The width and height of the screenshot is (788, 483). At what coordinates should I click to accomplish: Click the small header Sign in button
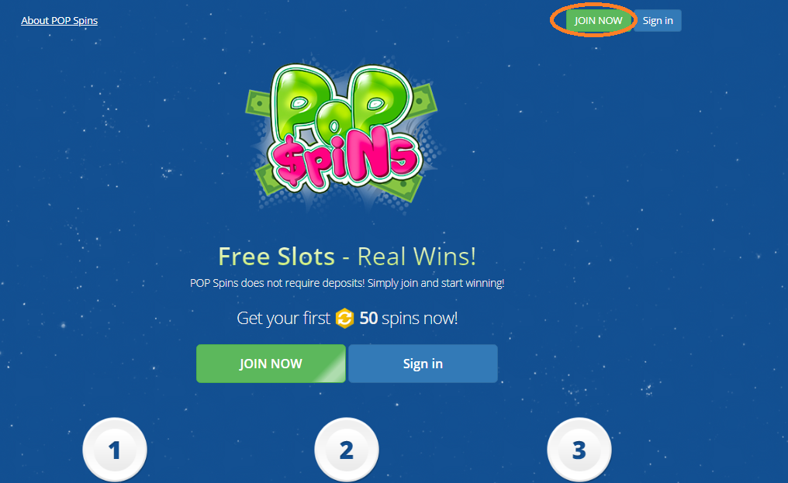point(658,21)
